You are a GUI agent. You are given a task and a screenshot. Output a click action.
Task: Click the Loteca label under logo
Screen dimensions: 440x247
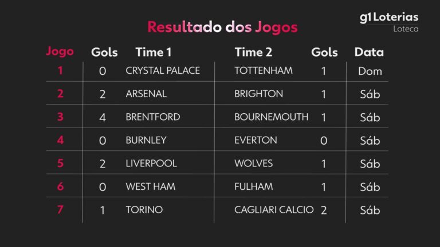click(406, 29)
